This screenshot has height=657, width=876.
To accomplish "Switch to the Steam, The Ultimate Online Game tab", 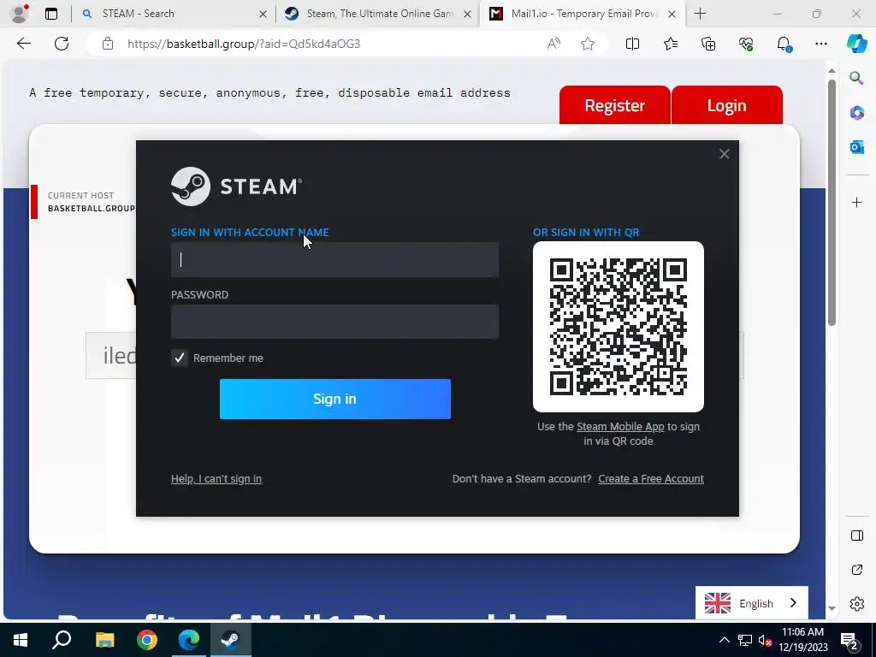I will tap(379, 14).
